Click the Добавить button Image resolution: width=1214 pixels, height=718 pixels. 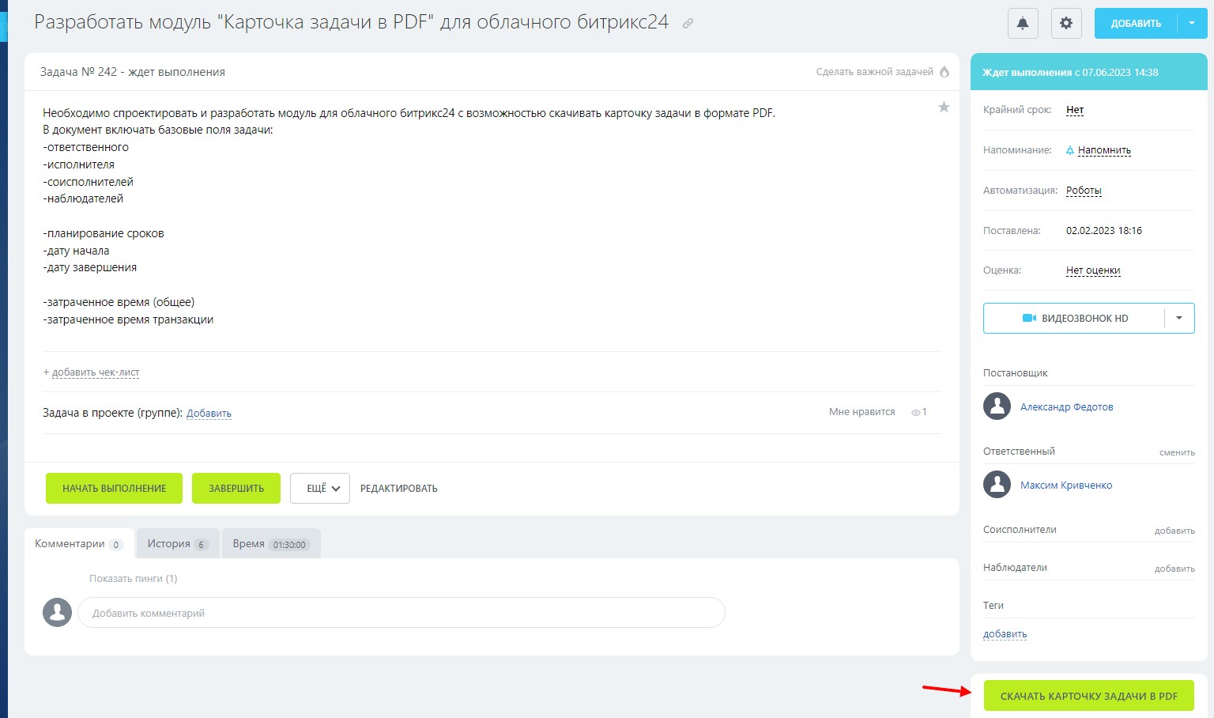1136,23
